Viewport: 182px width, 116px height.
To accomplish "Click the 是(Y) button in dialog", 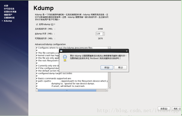I will pyautogui.click(x=120, y=67).
